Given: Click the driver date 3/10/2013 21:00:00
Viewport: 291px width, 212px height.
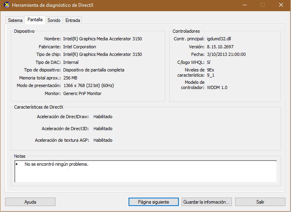Looking at the screenshot, I should point(226,54).
